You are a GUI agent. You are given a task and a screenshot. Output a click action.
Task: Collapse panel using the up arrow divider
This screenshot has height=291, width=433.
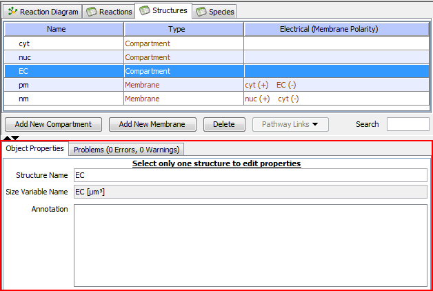pyautogui.click(x=7, y=138)
